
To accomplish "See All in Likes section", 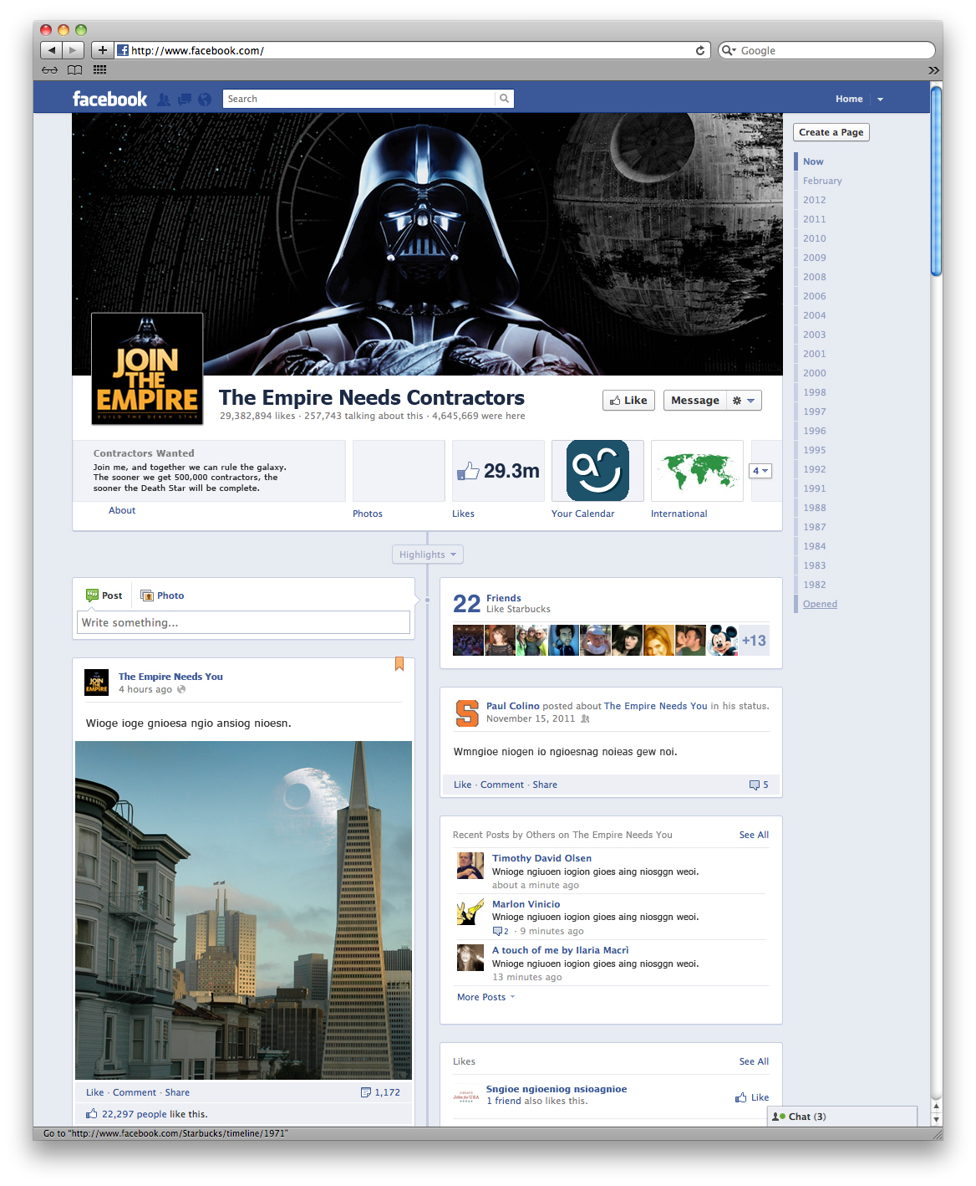I will pyautogui.click(x=754, y=1061).
